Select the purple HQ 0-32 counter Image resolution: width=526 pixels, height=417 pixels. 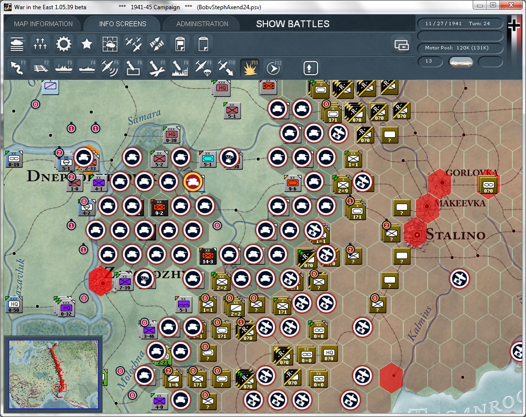click(x=66, y=308)
